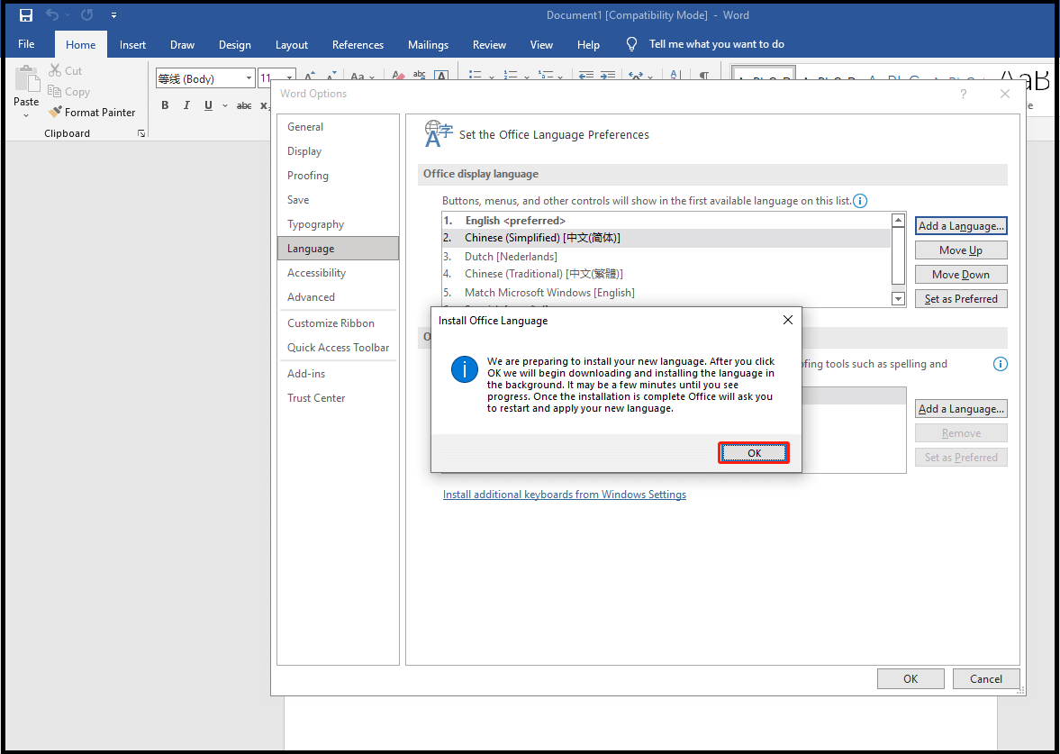Select the Proofing category in Word Options
The width and height of the screenshot is (1060, 754).
pyautogui.click(x=307, y=175)
